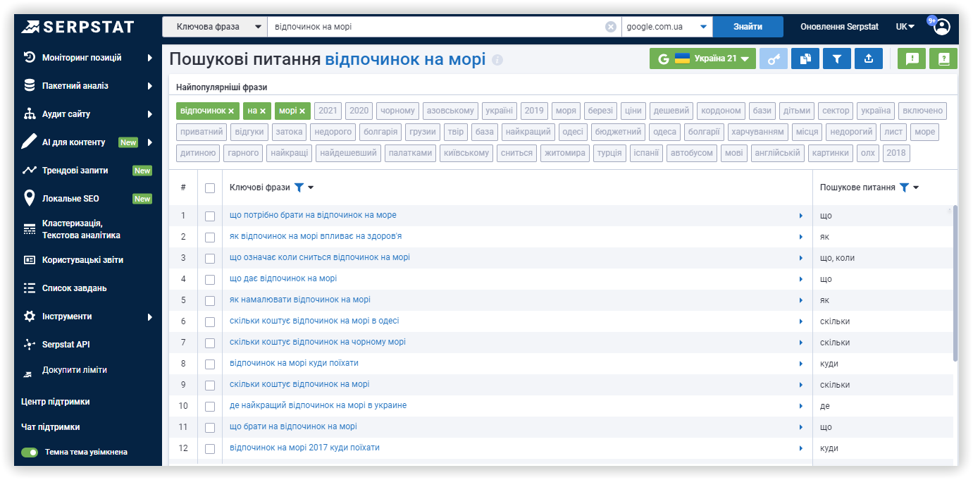The width and height of the screenshot is (973, 480).
Task: Click the AI для контенту pencil icon
Action: 30,142
